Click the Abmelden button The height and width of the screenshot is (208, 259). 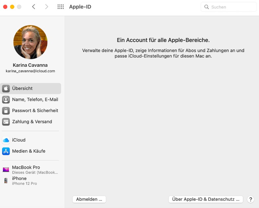89,199
